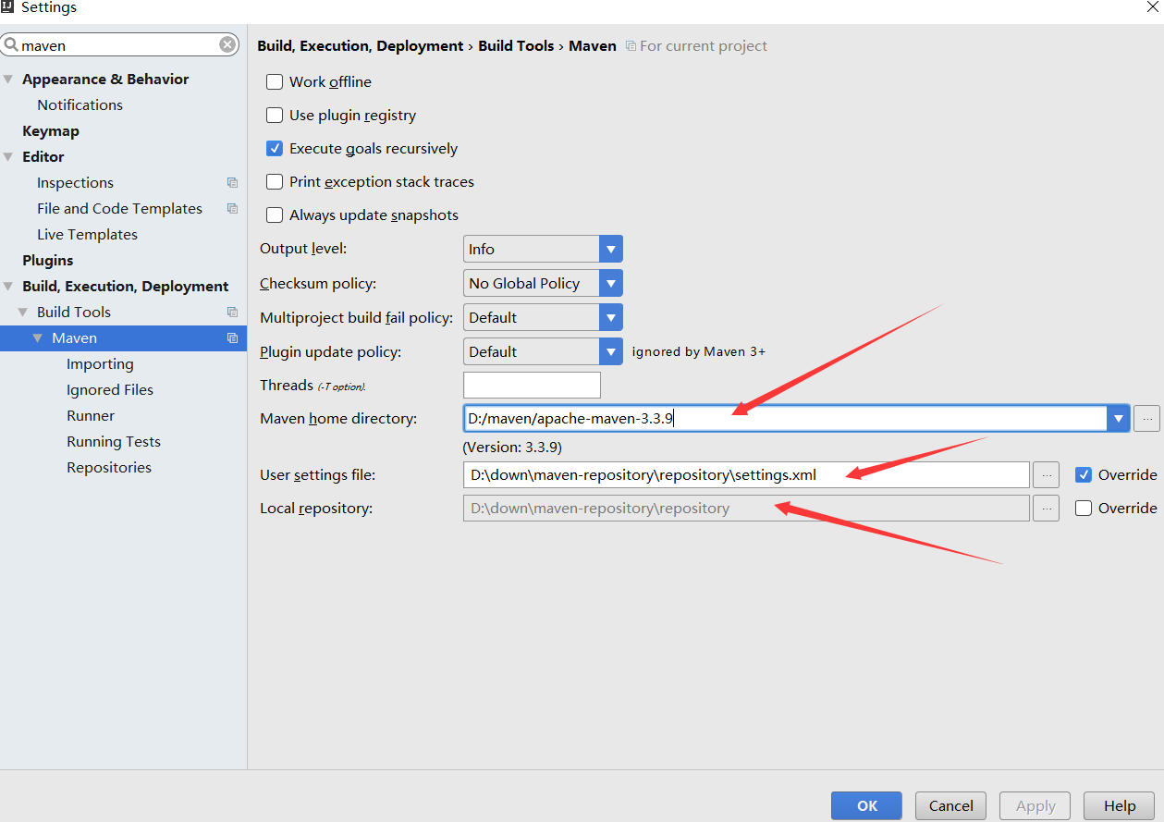The image size is (1164, 822).
Task: Open File and Code Templates settings
Action: (119, 209)
